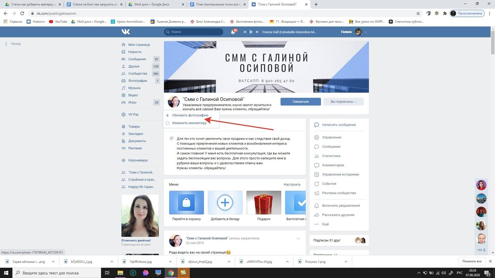This screenshot has width=495, height=278.
Task: Open the Галина profile dropdown in header
Action: coord(354,32)
